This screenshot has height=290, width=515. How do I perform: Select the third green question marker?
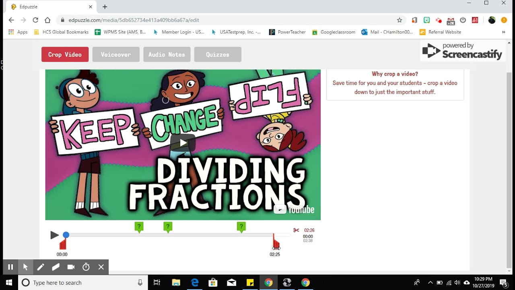click(x=241, y=227)
